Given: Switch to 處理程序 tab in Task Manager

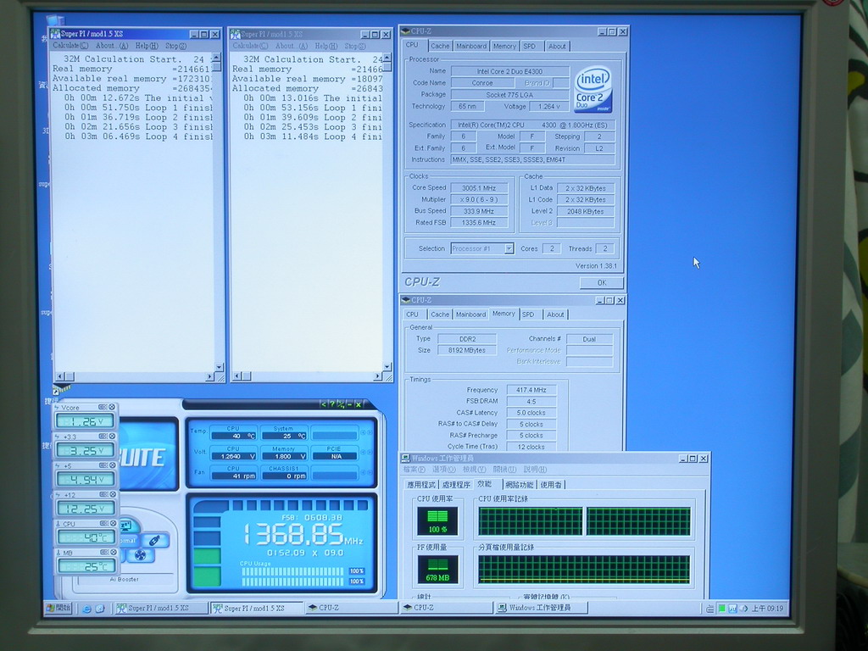Looking at the screenshot, I should [456, 485].
